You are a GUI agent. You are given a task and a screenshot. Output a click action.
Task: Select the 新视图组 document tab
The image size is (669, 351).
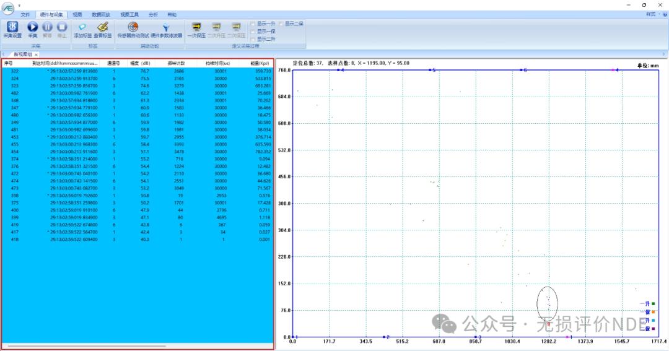tap(23, 54)
